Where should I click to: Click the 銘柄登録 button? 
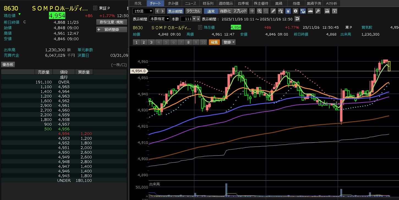[x=111, y=29]
